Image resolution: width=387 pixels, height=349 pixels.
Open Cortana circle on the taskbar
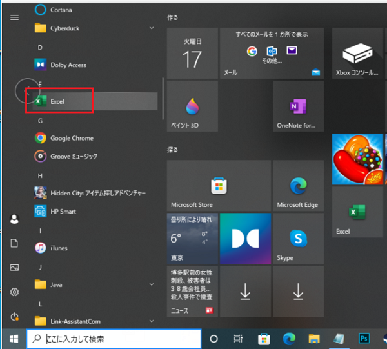213,339
